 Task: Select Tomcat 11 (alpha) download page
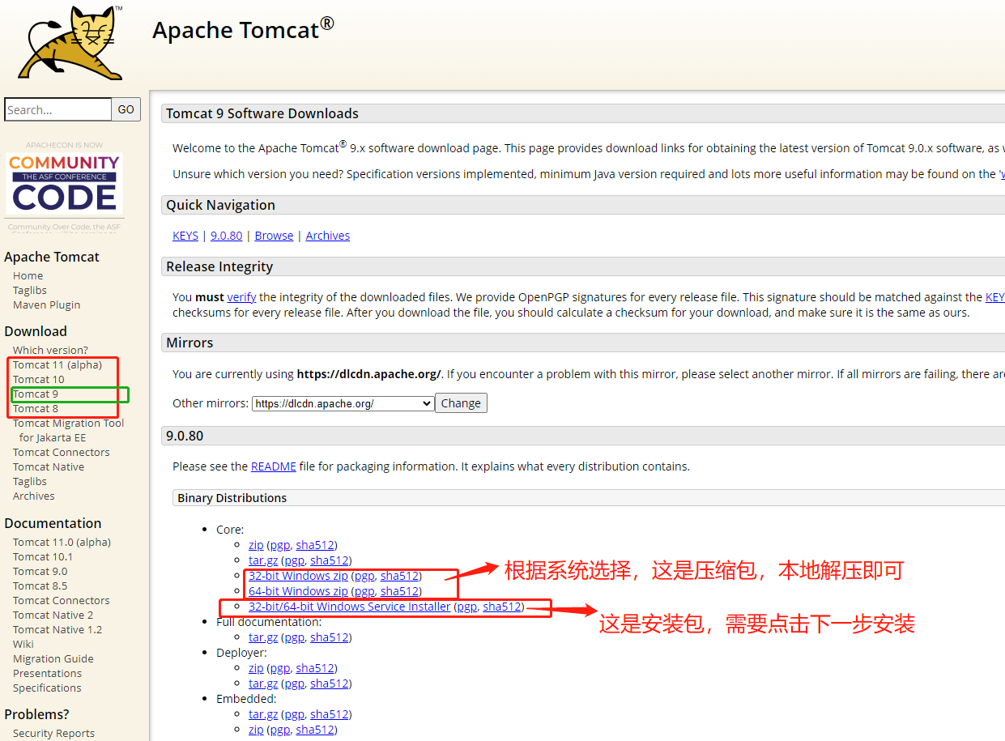[x=57, y=364]
